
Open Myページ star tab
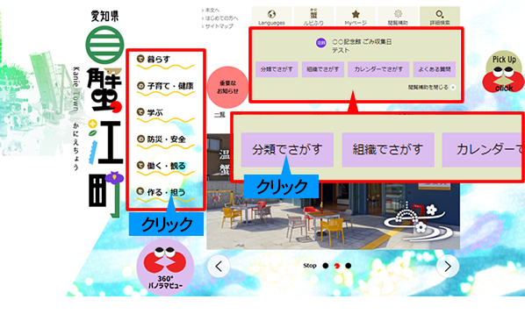point(356,17)
